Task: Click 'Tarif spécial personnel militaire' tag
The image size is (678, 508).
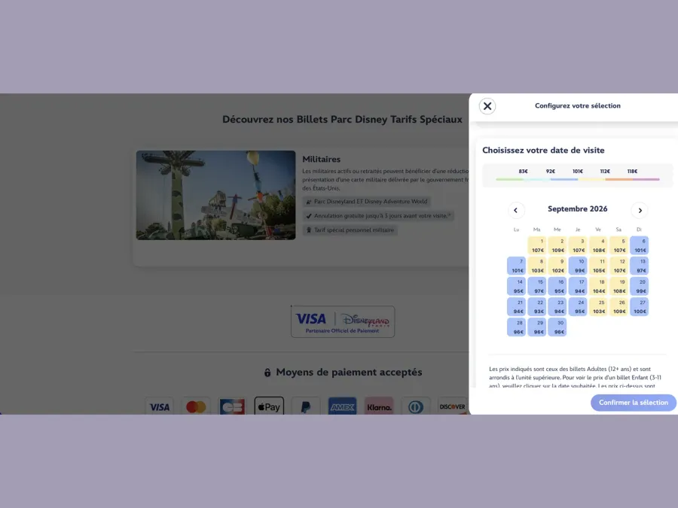Action: pyautogui.click(x=350, y=230)
